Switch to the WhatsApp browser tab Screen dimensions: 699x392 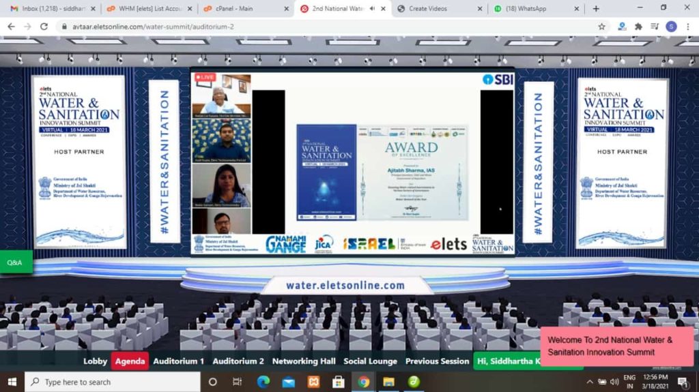536,8
